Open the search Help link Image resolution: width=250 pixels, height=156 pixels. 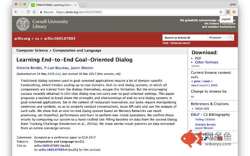(166, 43)
